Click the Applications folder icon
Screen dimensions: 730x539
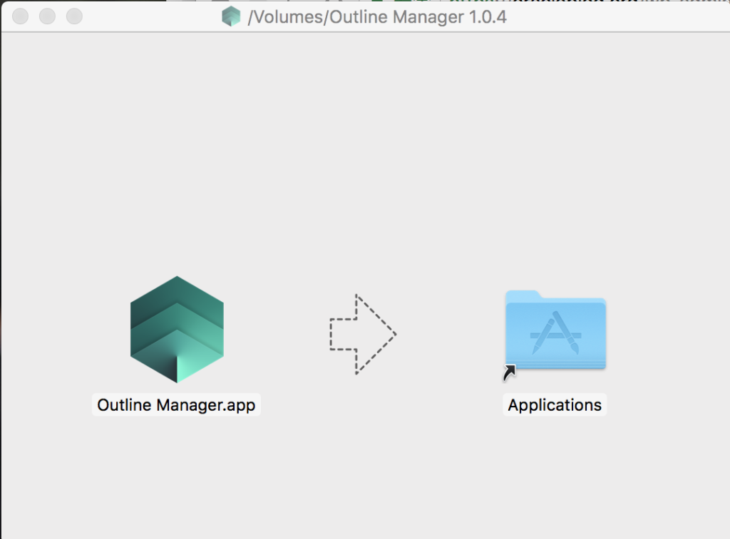(x=555, y=330)
